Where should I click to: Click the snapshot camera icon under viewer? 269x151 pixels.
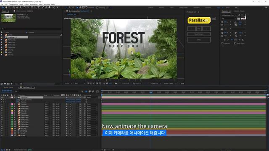coord(116,83)
